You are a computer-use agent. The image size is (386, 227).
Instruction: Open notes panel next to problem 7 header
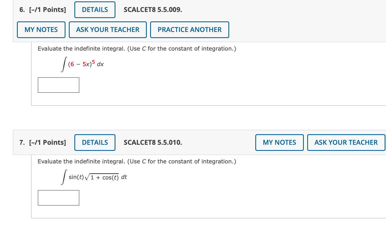pos(279,142)
